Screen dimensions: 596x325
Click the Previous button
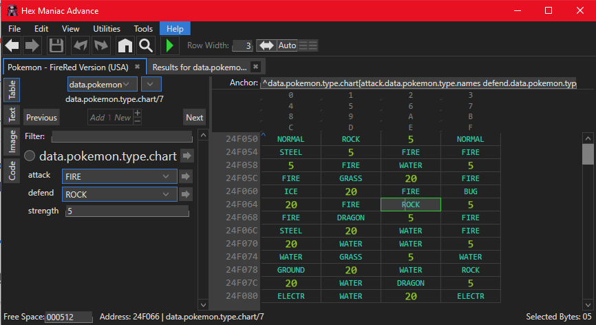click(42, 117)
